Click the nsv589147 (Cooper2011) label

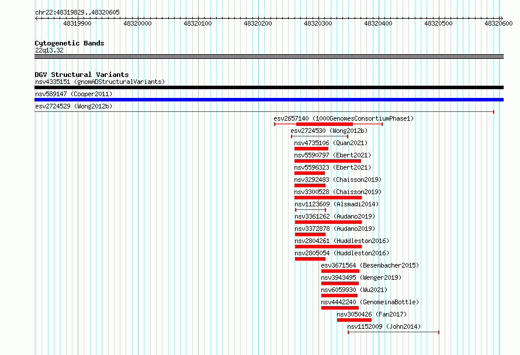(x=74, y=94)
